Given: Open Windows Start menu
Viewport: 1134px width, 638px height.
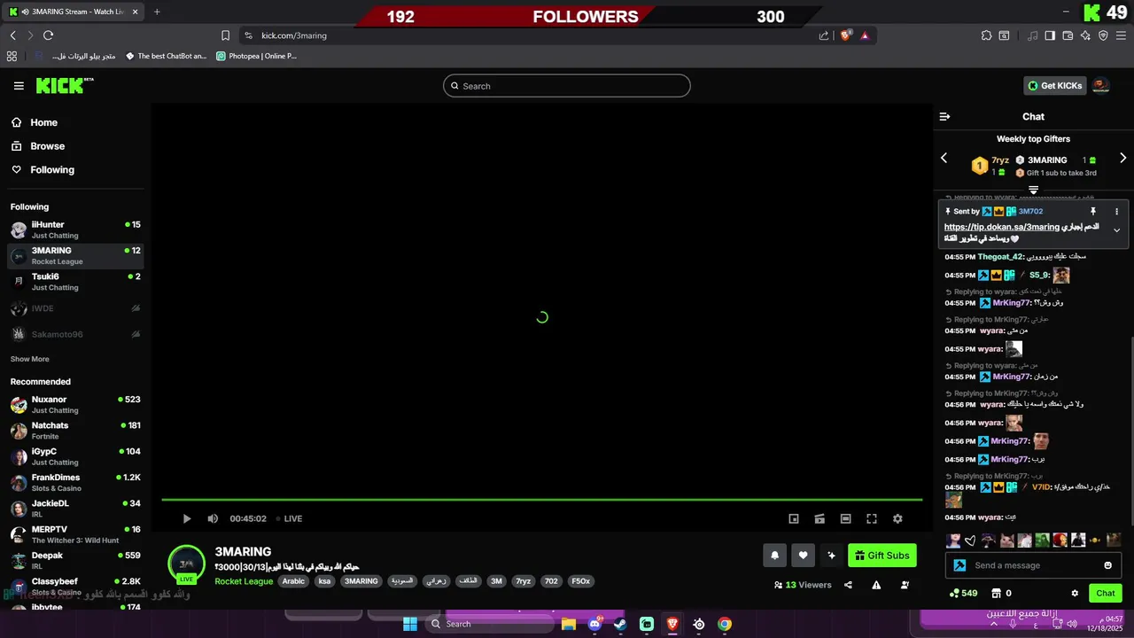Looking at the screenshot, I should pos(410,624).
